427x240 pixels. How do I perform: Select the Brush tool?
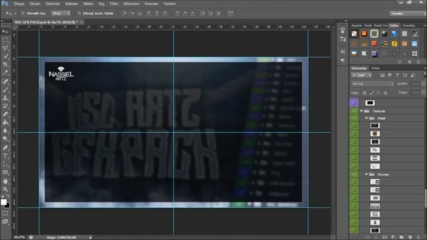point(5,89)
